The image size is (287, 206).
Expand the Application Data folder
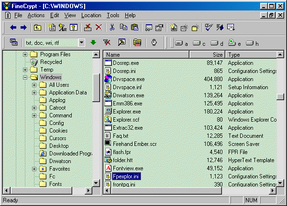(x=34, y=93)
